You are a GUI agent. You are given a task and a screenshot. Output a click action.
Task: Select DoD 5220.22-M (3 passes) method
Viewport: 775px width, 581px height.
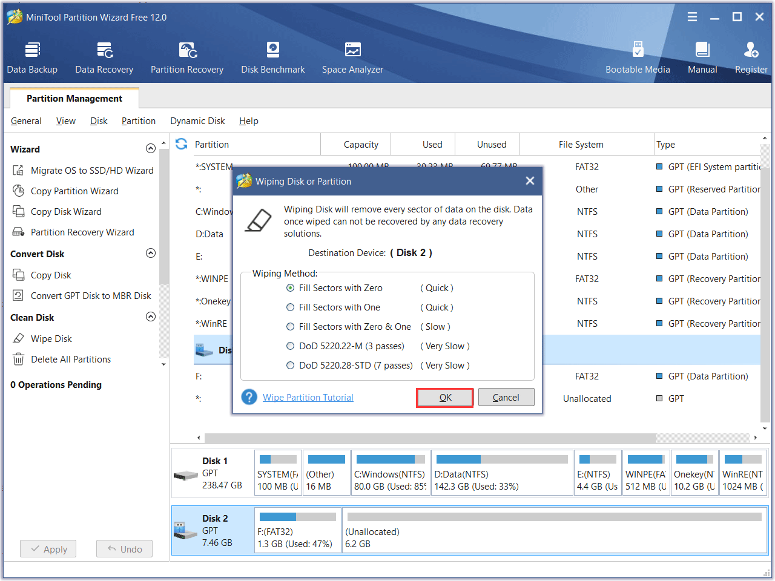point(345,346)
